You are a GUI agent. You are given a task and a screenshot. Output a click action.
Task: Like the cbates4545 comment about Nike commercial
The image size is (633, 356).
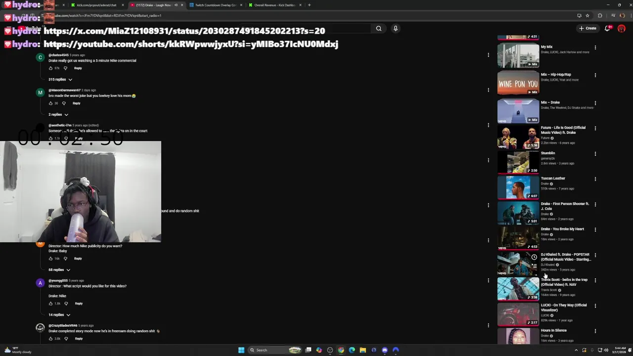click(x=50, y=68)
